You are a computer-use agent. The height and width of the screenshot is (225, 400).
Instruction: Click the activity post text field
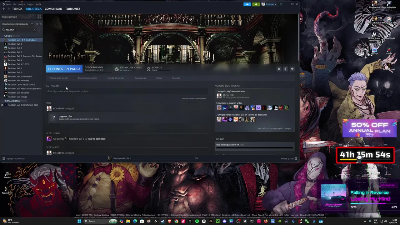pyautogui.click(x=127, y=91)
